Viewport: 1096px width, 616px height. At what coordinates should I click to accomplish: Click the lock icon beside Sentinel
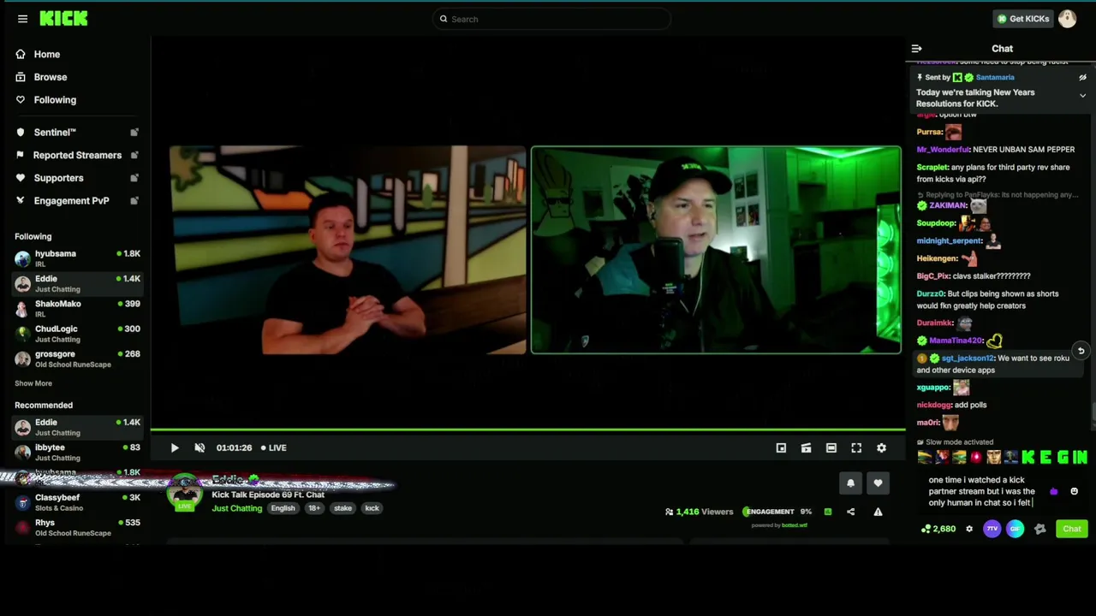pos(134,133)
